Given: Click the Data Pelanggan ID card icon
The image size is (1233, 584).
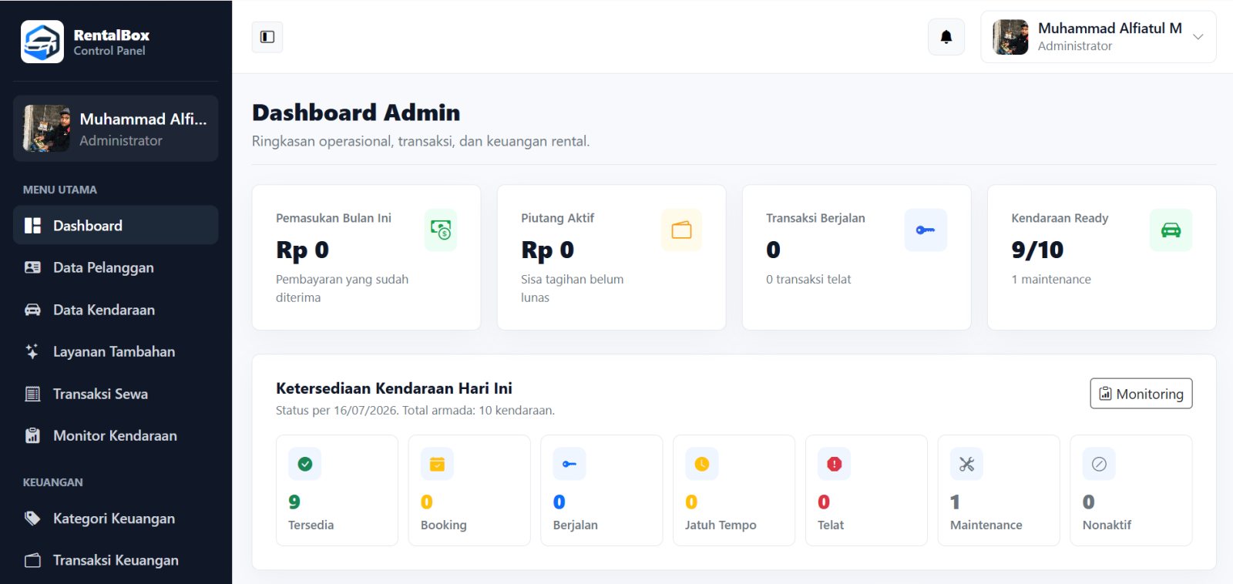Looking at the screenshot, I should pyautogui.click(x=32, y=267).
